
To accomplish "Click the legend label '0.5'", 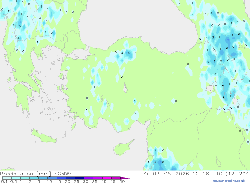I will (13, 182).
